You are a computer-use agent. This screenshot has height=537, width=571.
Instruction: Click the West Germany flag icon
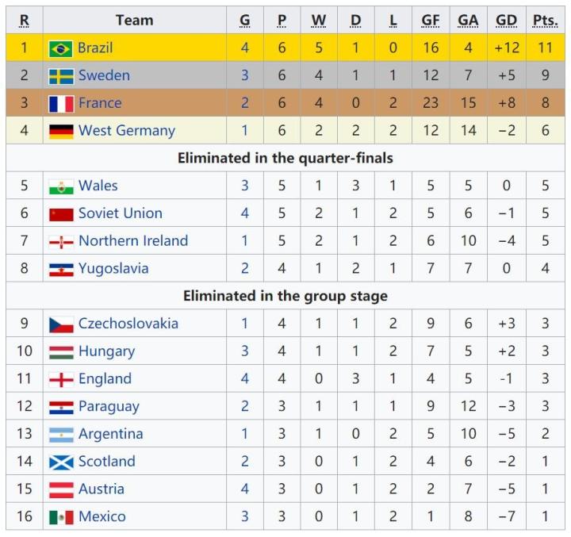point(60,131)
